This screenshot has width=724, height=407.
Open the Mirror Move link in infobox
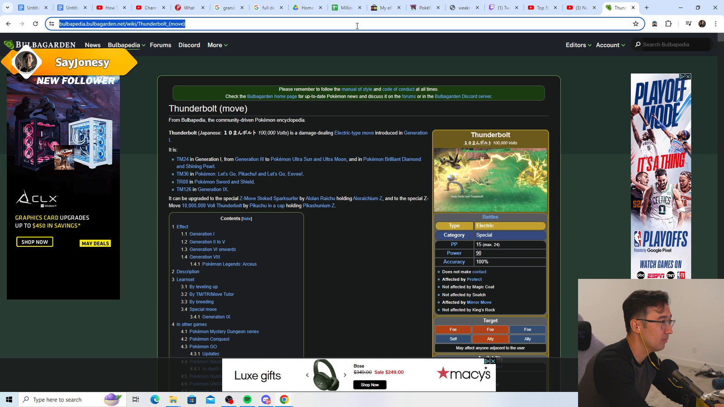pos(479,303)
